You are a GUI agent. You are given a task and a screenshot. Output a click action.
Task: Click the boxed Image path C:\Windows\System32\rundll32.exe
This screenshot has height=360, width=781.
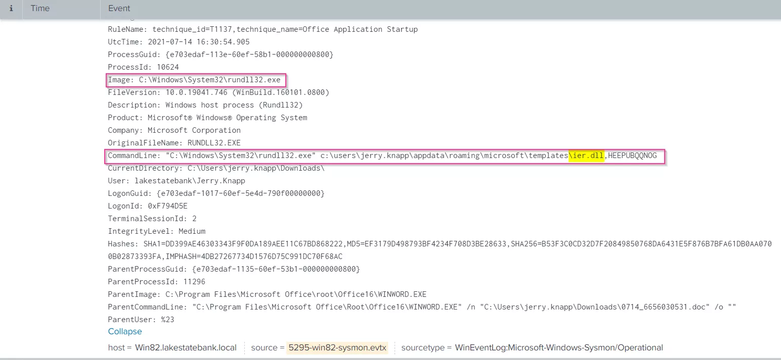click(x=195, y=79)
